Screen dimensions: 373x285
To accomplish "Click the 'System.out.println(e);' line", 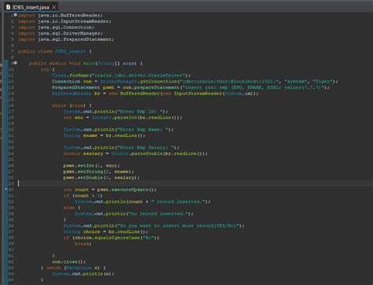I will pos(83,274).
